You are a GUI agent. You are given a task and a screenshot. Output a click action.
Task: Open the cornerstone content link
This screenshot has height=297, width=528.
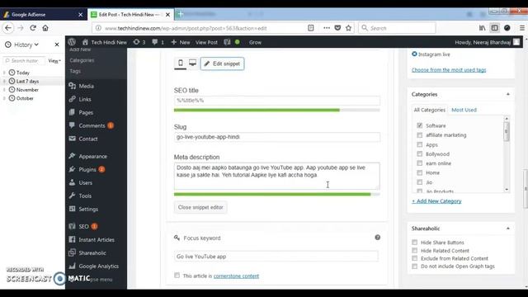236,276
